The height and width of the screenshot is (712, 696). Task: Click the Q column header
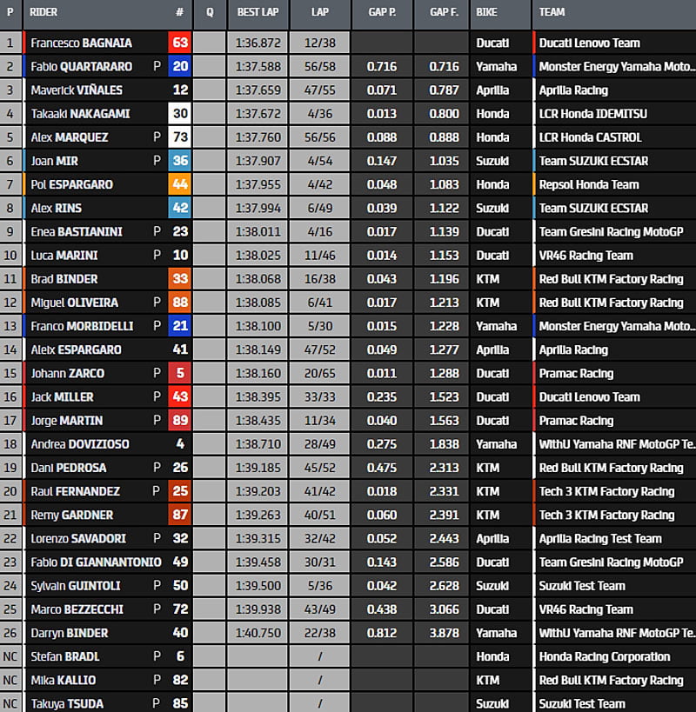click(x=210, y=13)
